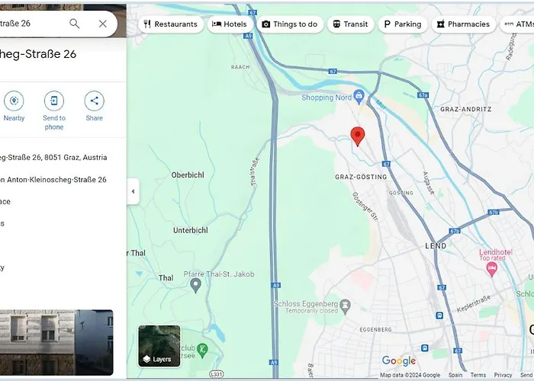
Task: Click the Shopping Nord map marker
Action: point(358,96)
